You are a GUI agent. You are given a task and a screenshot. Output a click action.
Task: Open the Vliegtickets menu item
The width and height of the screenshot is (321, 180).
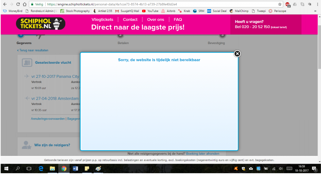point(103,20)
